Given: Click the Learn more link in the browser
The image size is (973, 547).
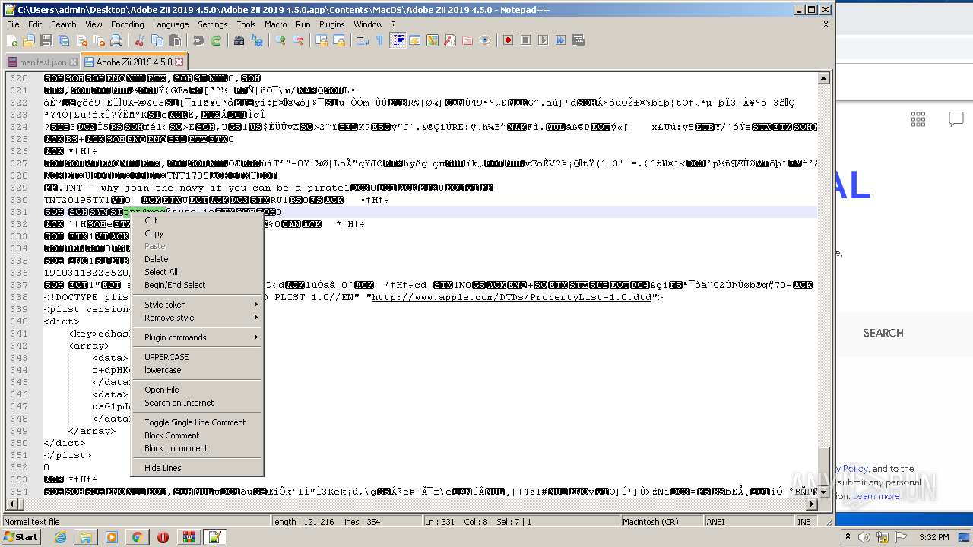Looking at the screenshot, I should click(x=876, y=496).
